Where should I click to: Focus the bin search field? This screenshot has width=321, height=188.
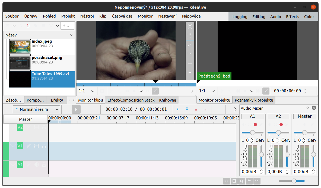click(67, 26)
